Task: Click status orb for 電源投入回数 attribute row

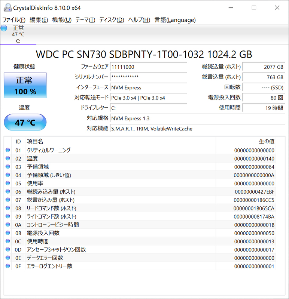Action: coord(8,233)
